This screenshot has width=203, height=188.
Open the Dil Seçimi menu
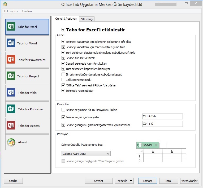point(11,11)
